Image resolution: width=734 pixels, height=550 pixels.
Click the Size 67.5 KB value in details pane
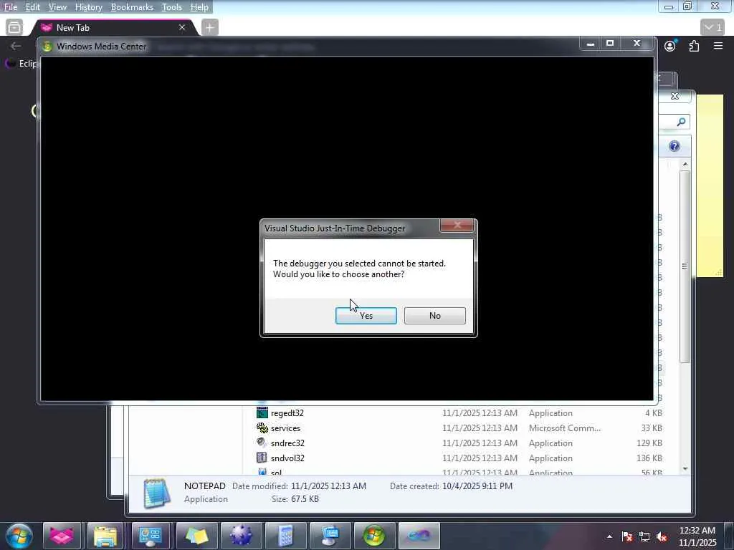click(x=305, y=499)
